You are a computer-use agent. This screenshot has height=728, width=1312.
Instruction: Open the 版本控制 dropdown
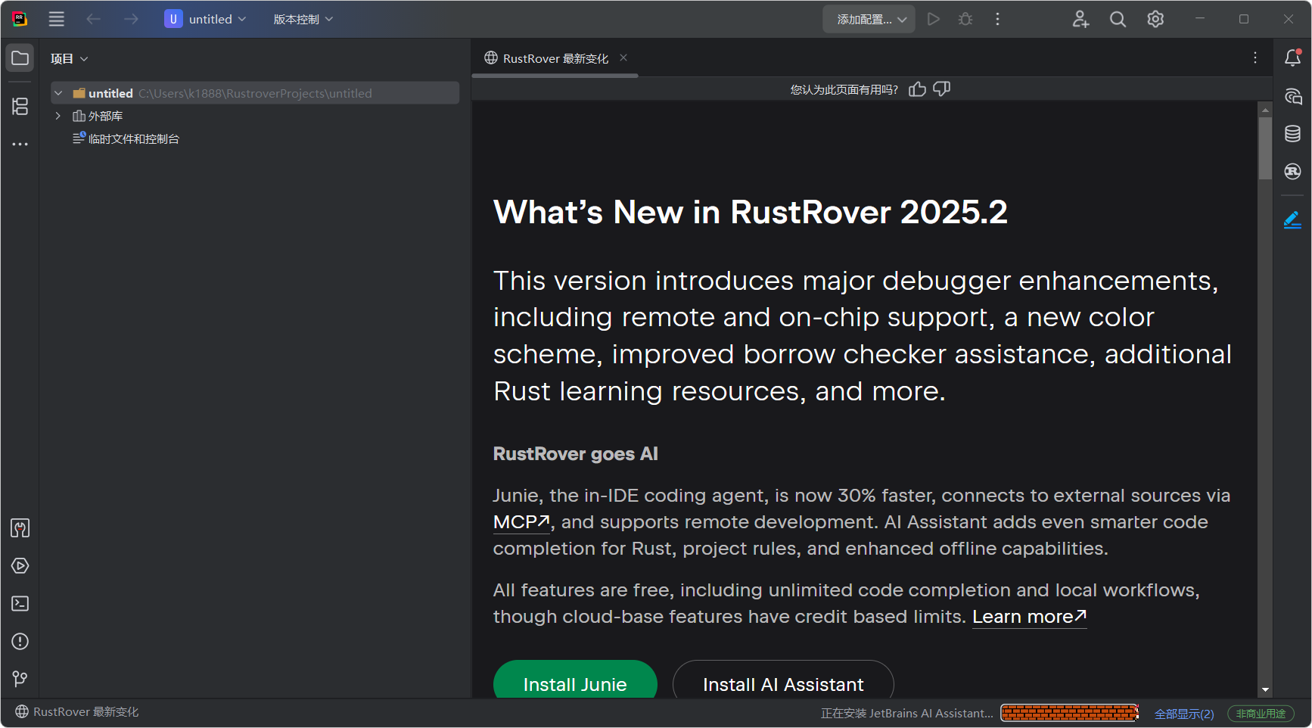click(303, 19)
